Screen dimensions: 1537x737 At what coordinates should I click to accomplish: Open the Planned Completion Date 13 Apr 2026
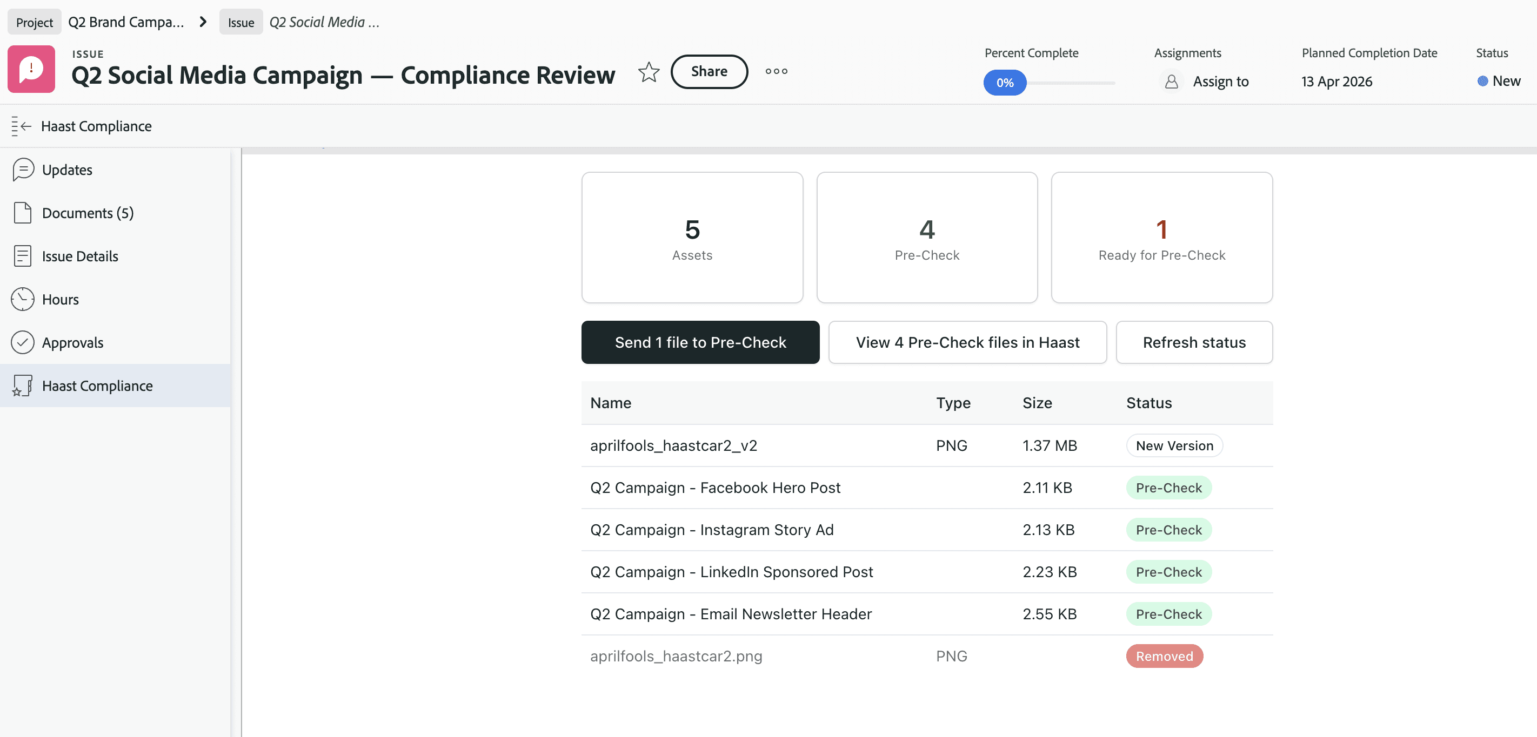click(x=1336, y=82)
